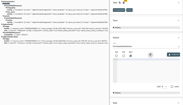Image resolution: width=183 pixels, height=105 pixels.
Task: Collapse the zigbee2mqtt tree node
Action: point(2,24)
